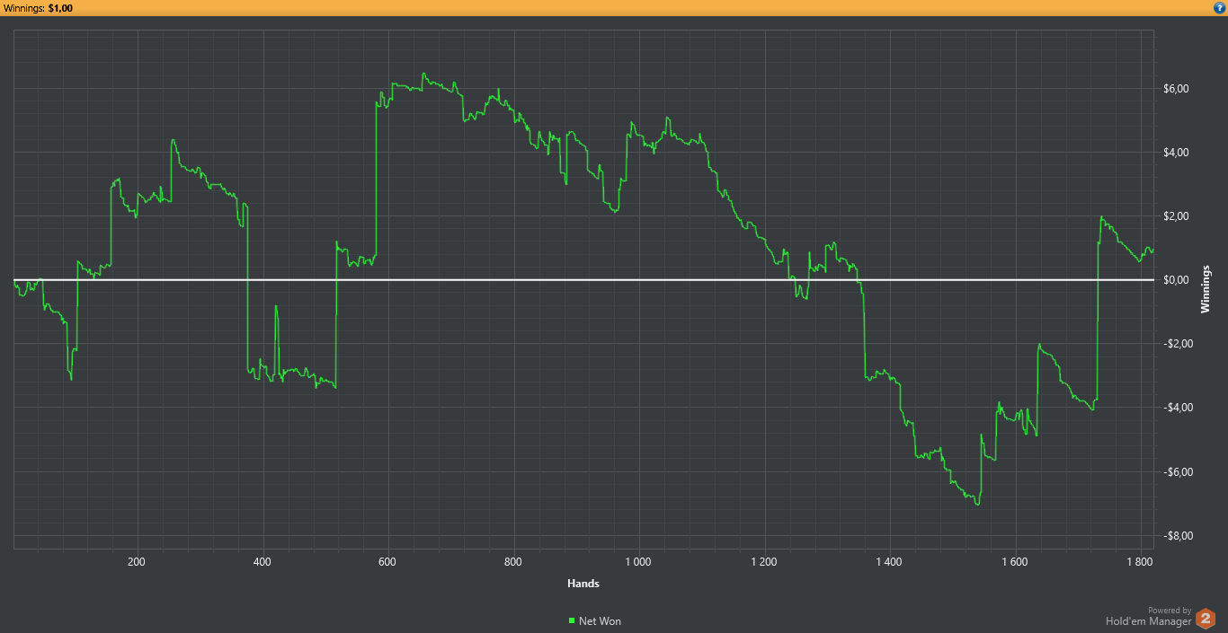Click the $6,00 y-axis label
The height and width of the screenshot is (633, 1228).
(1176, 89)
